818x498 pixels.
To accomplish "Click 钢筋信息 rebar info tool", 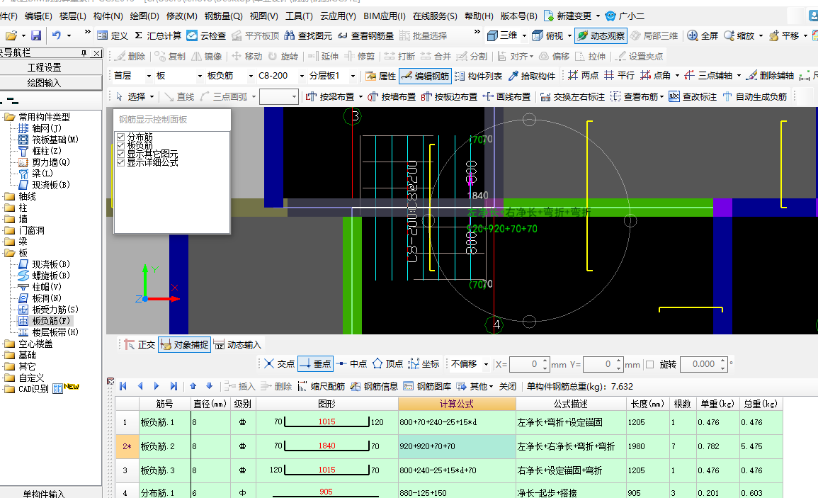I will (x=375, y=386).
